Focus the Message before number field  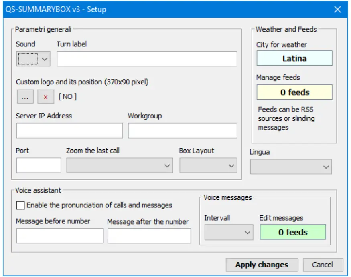tap(60, 236)
